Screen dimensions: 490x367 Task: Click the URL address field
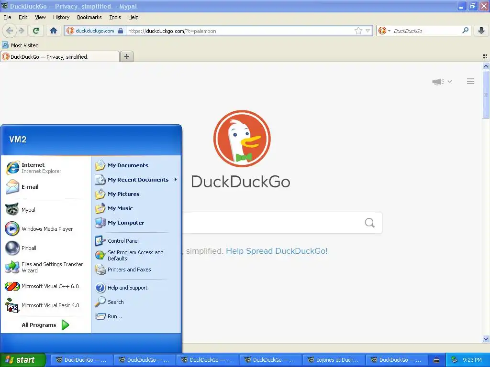pos(240,31)
